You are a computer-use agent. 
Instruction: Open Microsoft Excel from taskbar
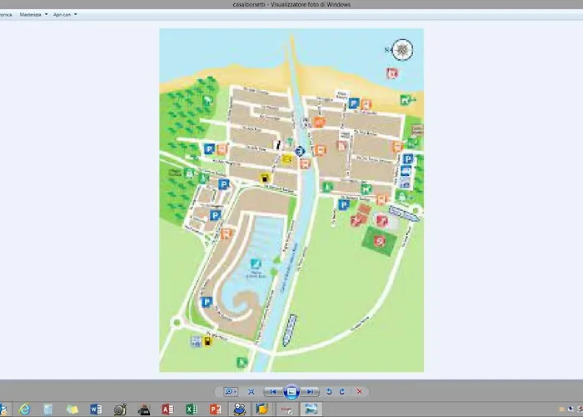[x=192, y=409]
